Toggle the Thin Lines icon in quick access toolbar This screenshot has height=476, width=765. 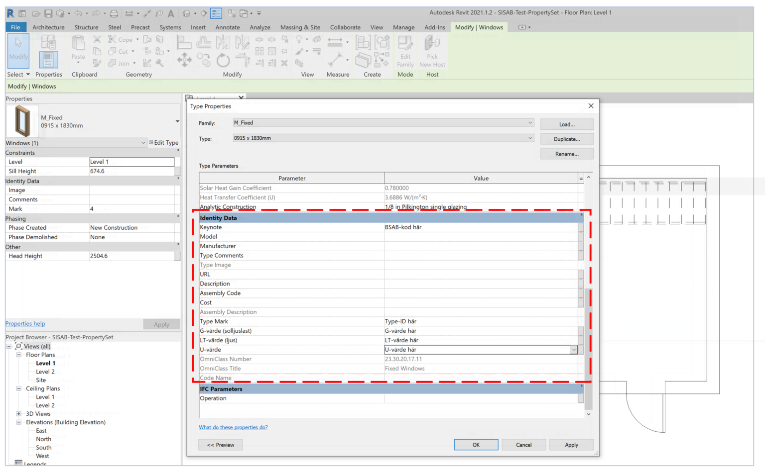pyautogui.click(x=216, y=13)
